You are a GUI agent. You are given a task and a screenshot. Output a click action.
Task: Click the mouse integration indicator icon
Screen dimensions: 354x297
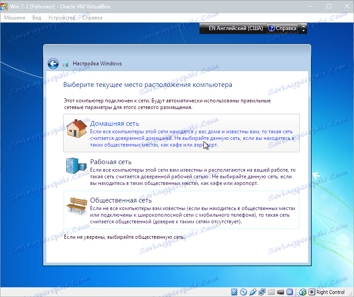(x=303, y=292)
